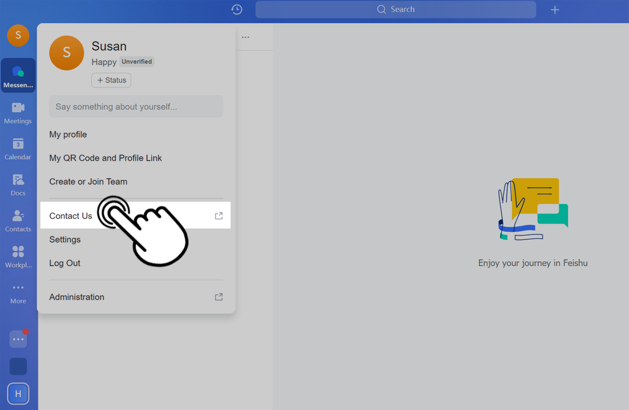Click the Unverified badge
The width and height of the screenshot is (629, 410).
(x=137, y=61)
